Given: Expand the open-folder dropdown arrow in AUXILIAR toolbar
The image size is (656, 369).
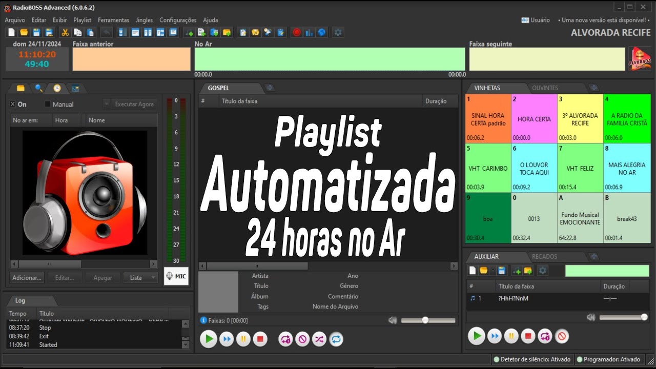Looking at the screenshot, I should click(493, 271).
